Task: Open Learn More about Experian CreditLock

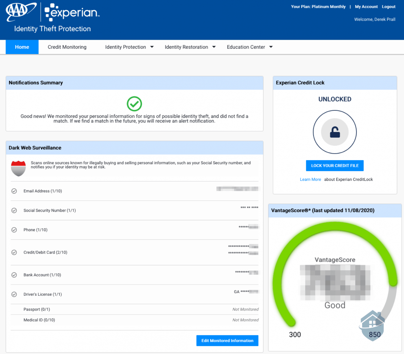Action: point(310,179)
